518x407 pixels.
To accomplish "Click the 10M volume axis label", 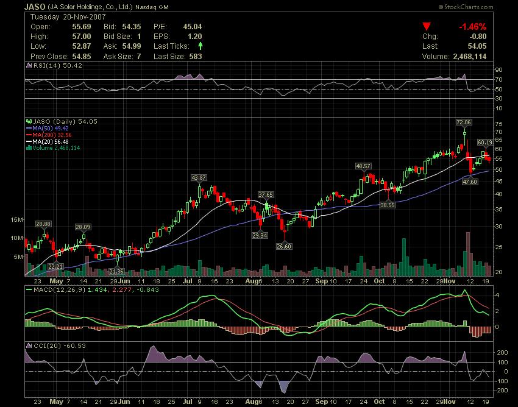I will click(17, 238).
